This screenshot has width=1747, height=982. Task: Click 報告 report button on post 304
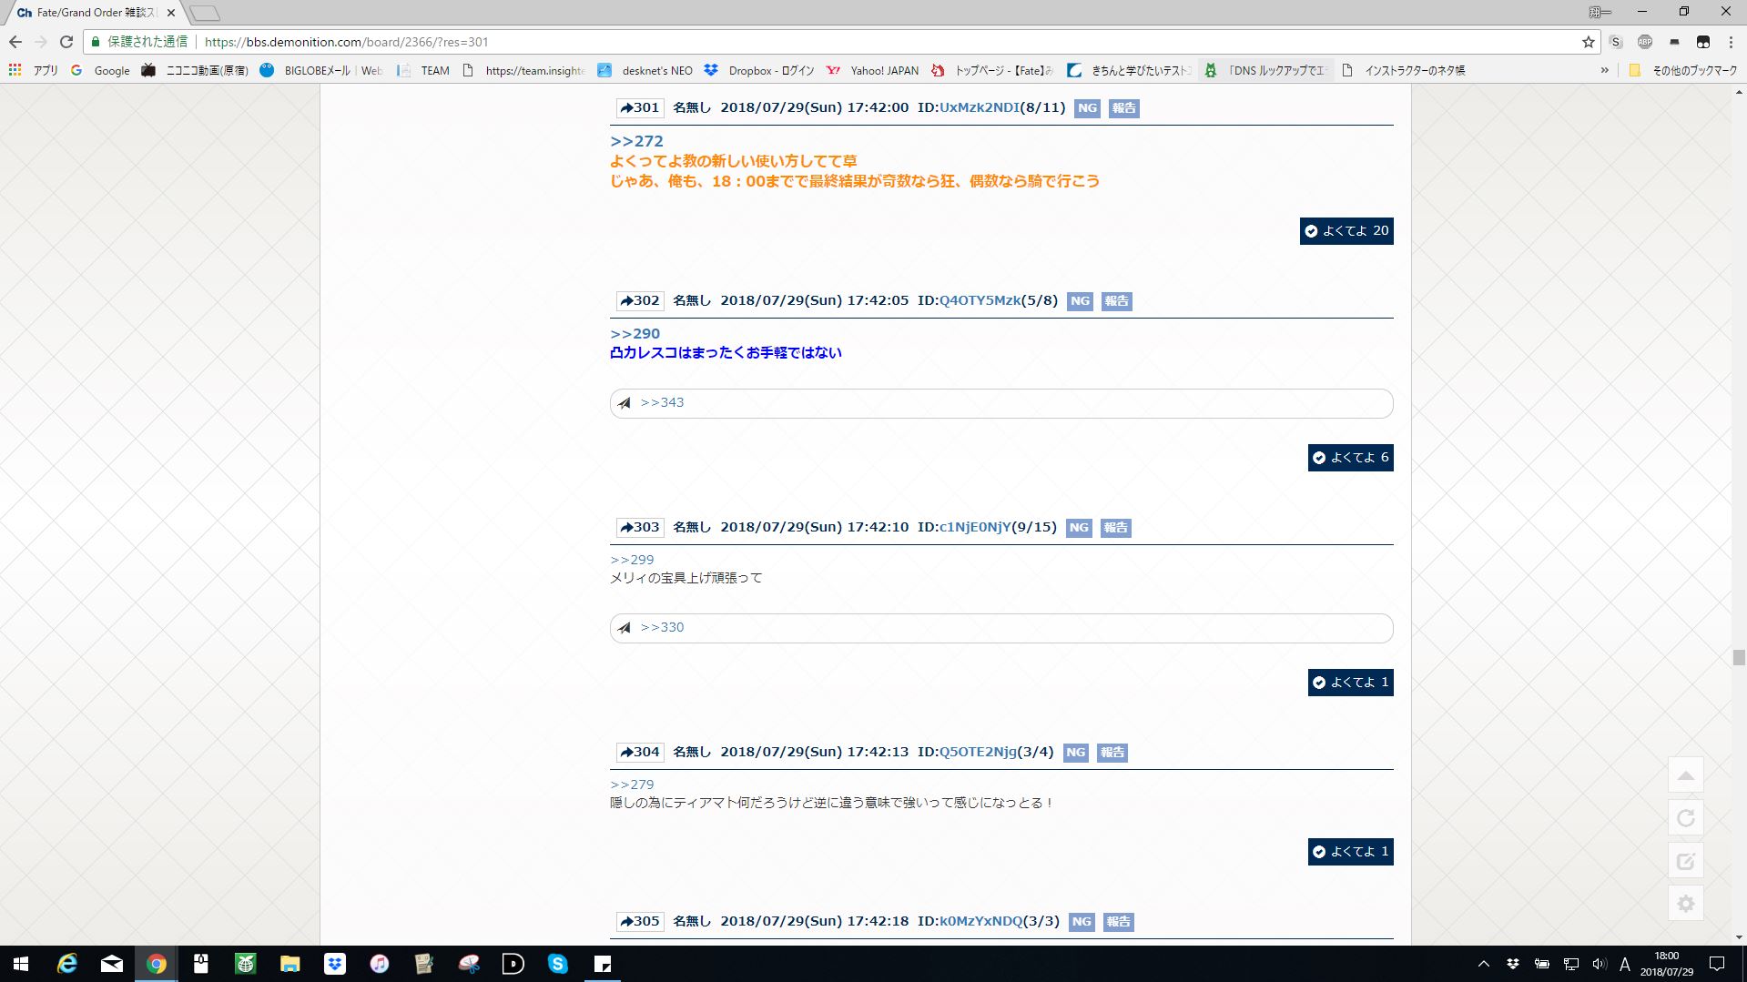click(1112, 753)
